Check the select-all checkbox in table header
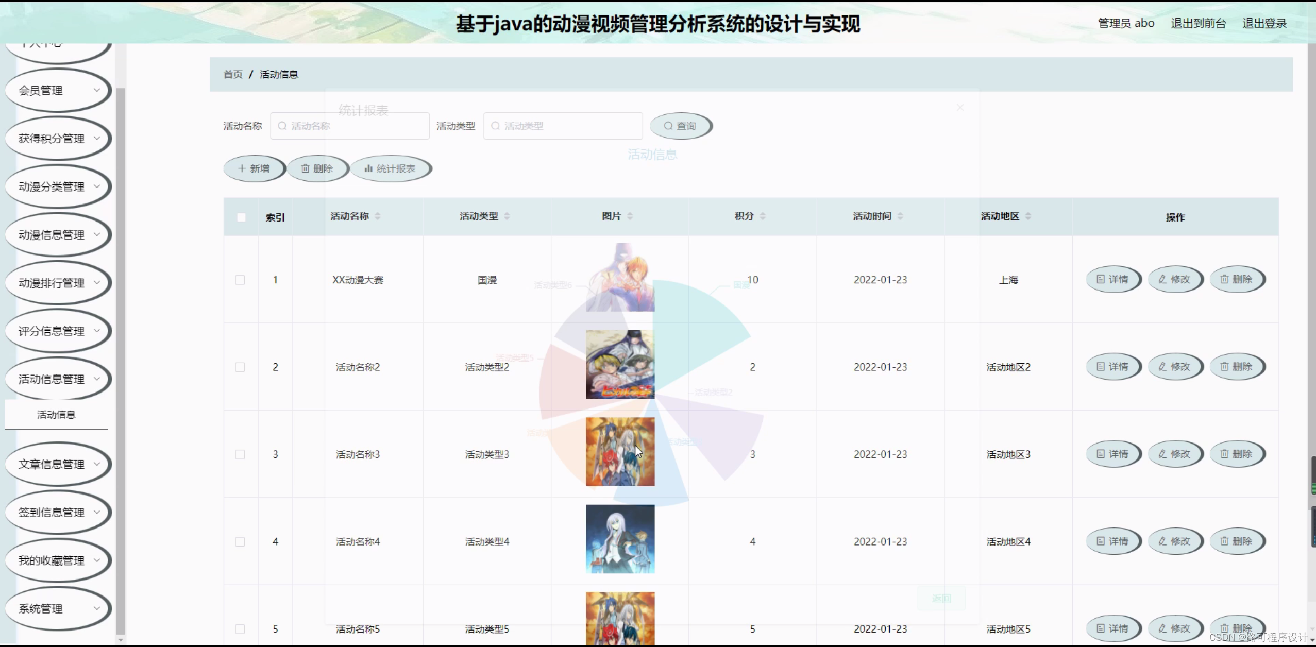 (x=241, y=217)
